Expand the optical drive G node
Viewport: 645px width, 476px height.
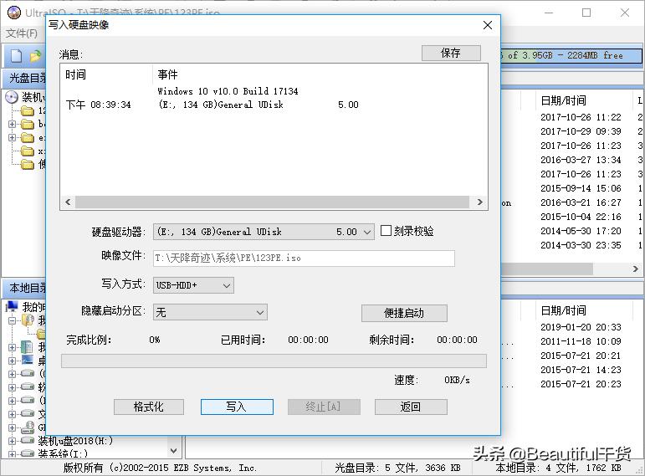tap(13, 427)
